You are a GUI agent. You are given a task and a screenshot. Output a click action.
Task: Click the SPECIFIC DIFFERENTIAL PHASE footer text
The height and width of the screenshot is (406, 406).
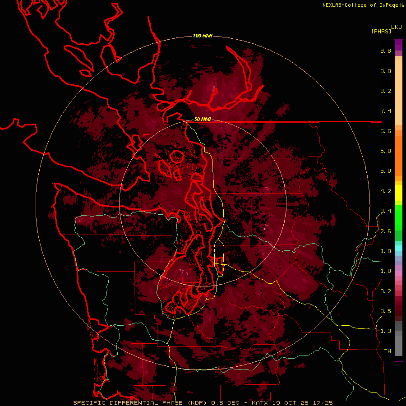click(x=129, y=403)
